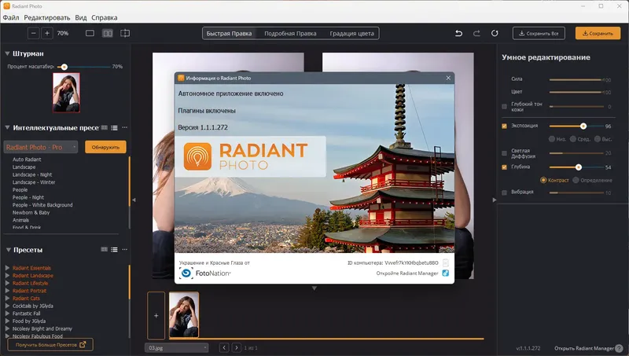Click the orange Сохранить button
The image size is (629, 356).
click(x=598, y=33)
